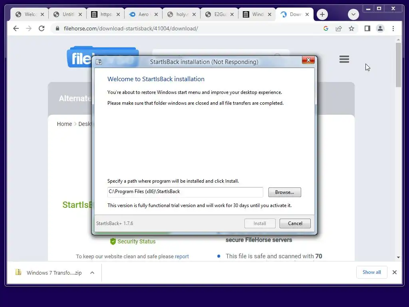Click the Browse... button
Screen dimensions: 409x307
[284, 192]
